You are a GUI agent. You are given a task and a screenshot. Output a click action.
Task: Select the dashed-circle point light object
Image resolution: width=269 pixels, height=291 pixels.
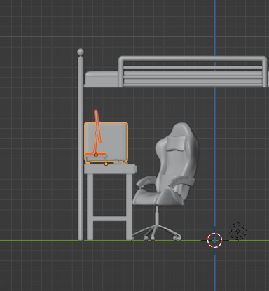coord(237,232)
